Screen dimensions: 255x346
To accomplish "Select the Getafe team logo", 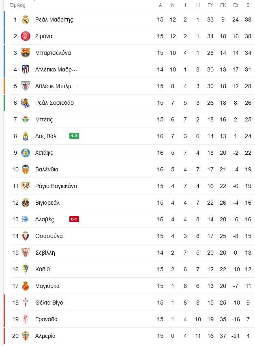I will coord(26,153).
